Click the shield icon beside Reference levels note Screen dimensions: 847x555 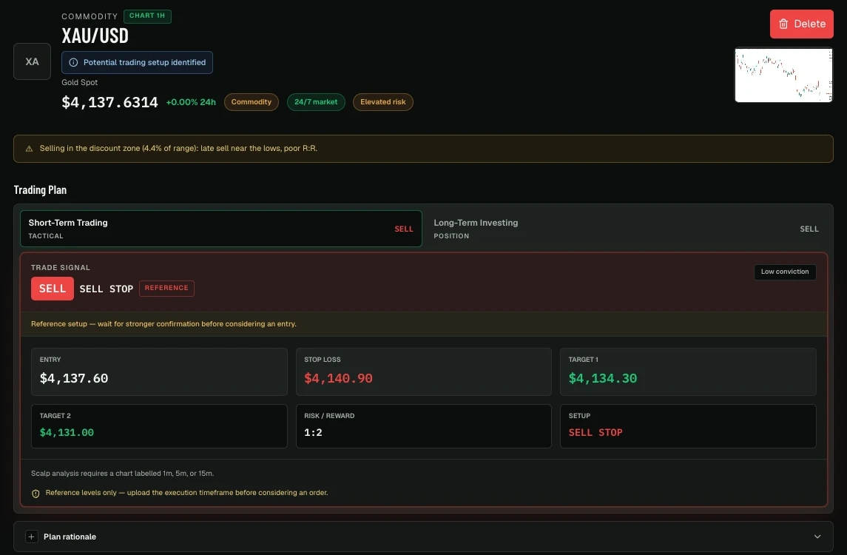pos(36,494)
